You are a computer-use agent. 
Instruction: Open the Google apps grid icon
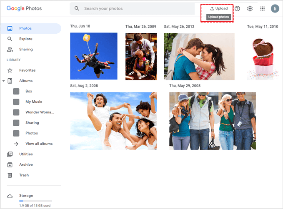tap(262, 9)
